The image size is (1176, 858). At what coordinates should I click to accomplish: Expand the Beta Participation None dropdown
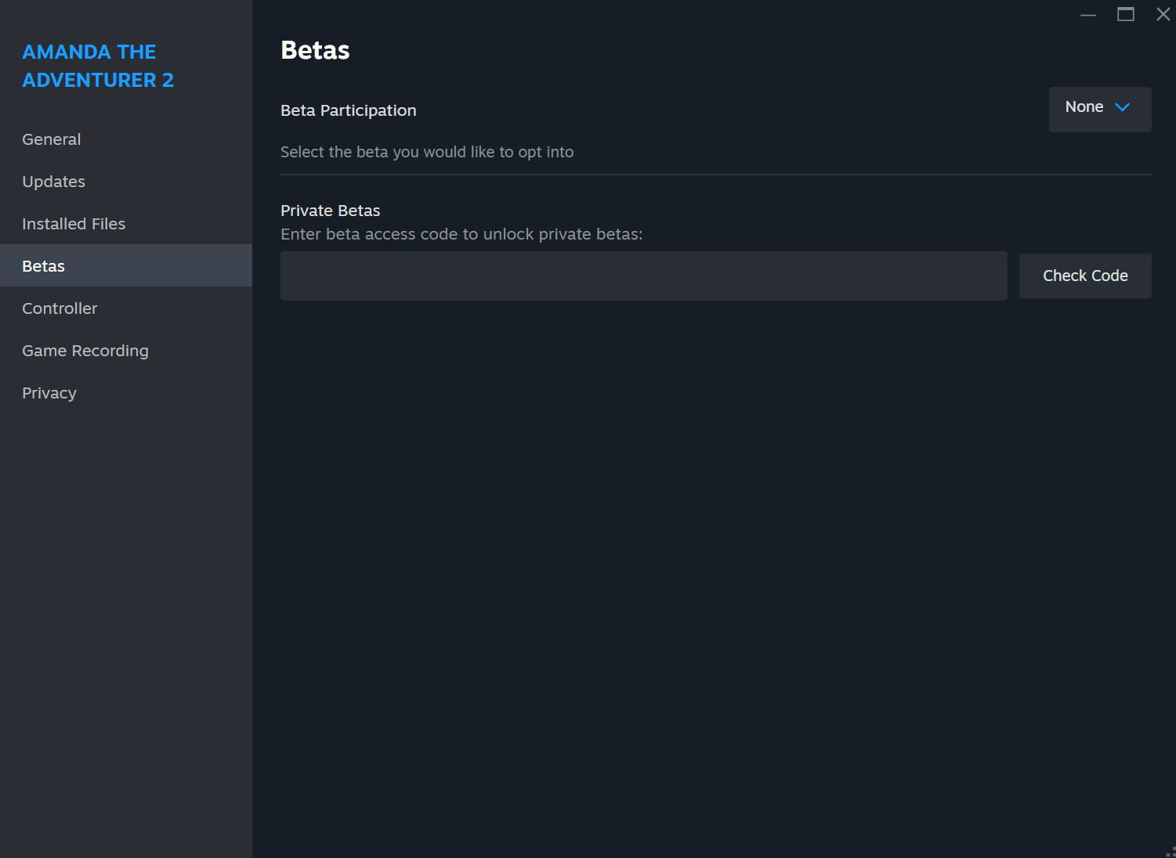pyautogui.click(x=1100, y=110)
